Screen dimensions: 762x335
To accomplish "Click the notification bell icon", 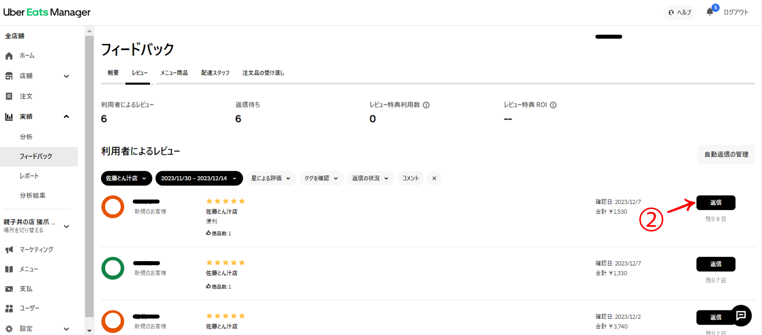I will click(x=710, y=12).
